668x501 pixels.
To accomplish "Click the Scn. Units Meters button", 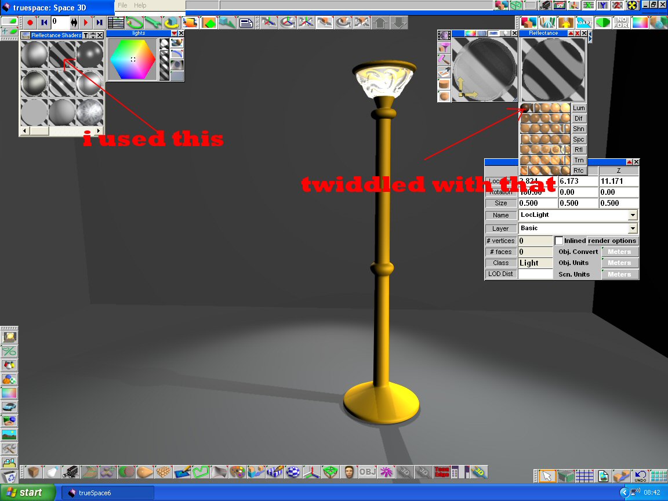I will [620, 274].
